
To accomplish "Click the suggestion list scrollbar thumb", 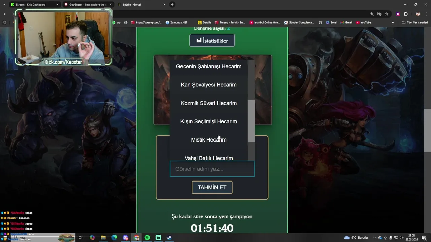I will 251,121.
